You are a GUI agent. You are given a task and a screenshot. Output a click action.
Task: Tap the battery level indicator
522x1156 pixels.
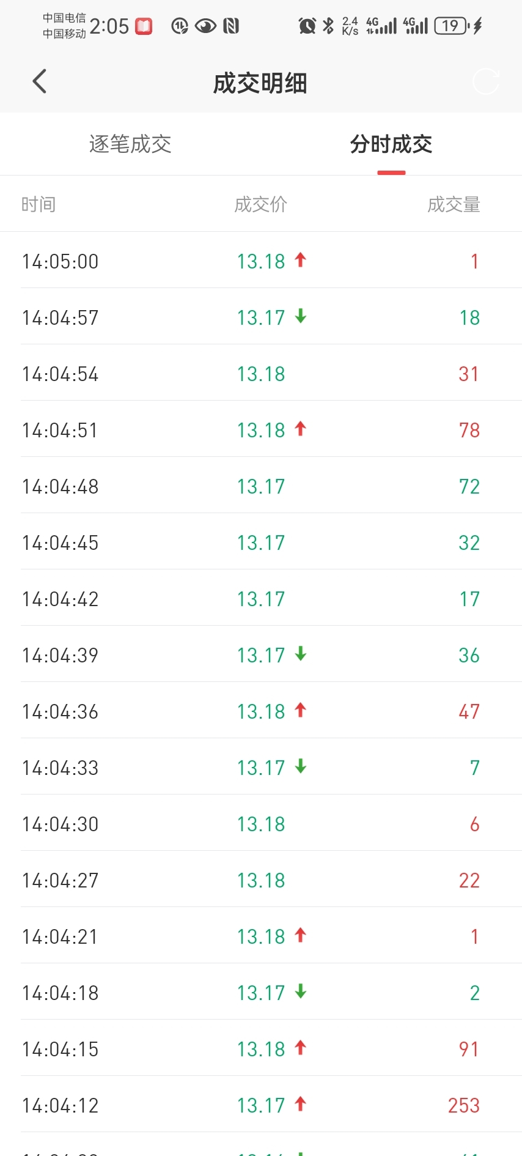pyautogui.click(x=452, y=26)
